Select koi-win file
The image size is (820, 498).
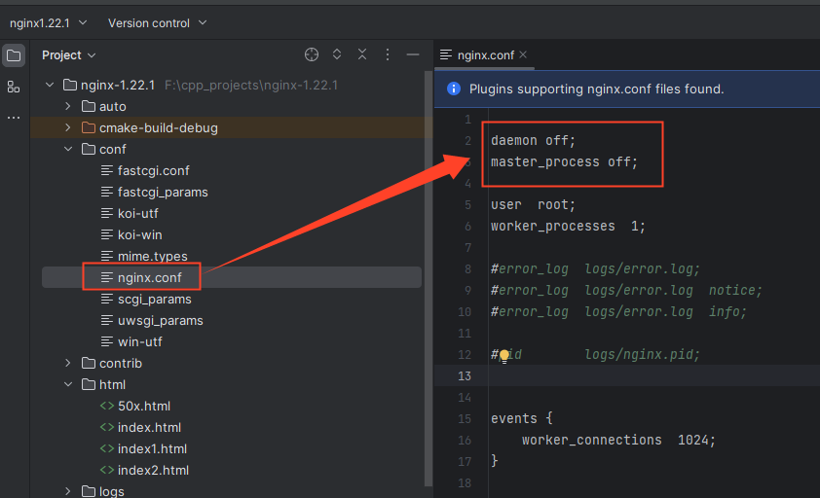click(139, 234)
